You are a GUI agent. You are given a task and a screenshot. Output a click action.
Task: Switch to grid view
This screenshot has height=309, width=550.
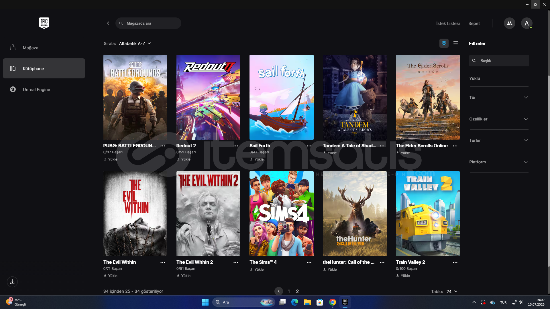point(444,43)
